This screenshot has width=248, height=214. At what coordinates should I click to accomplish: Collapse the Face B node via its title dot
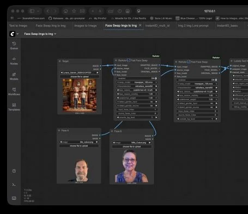click(112, 131)
